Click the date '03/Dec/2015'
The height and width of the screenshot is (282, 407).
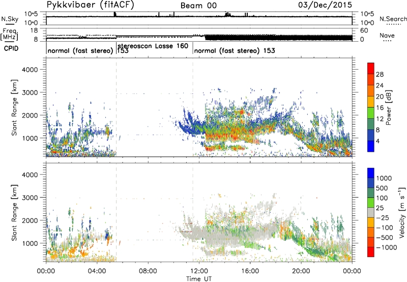point(325,5)
